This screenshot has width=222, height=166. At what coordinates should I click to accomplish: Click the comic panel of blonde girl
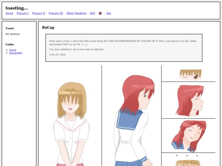pyautogui.click(x=72, y=116)
